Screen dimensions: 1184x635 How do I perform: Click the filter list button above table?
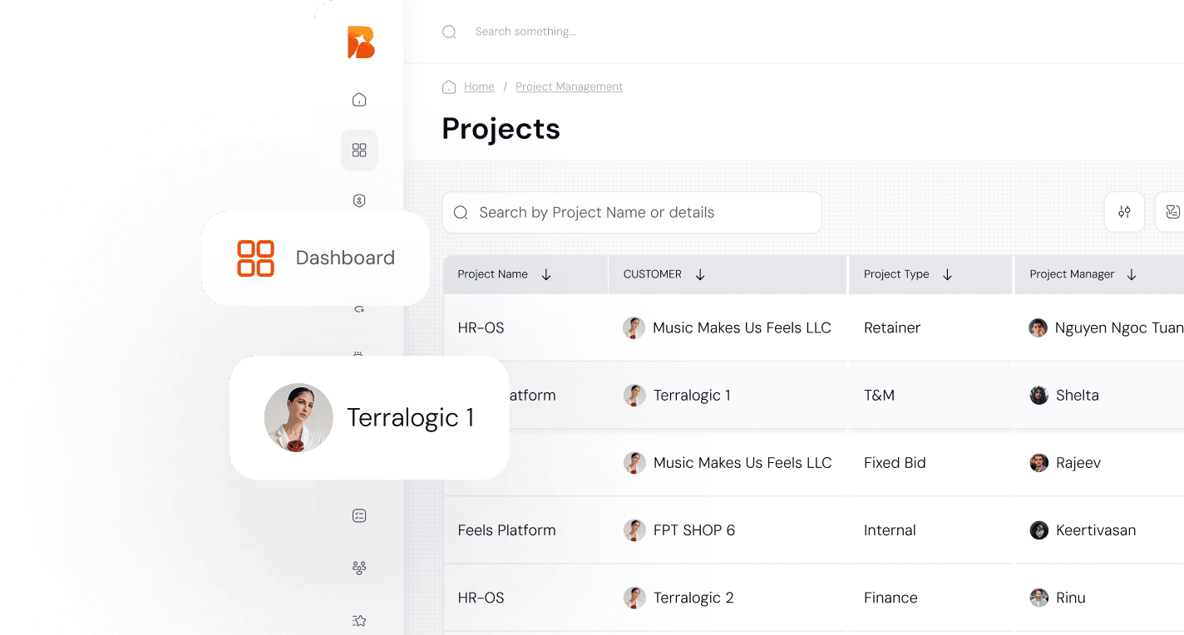(x=1172, y=212)
